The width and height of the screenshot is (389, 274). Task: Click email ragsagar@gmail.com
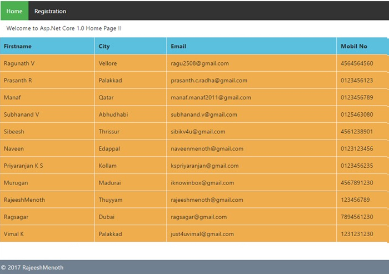point(199,217)
